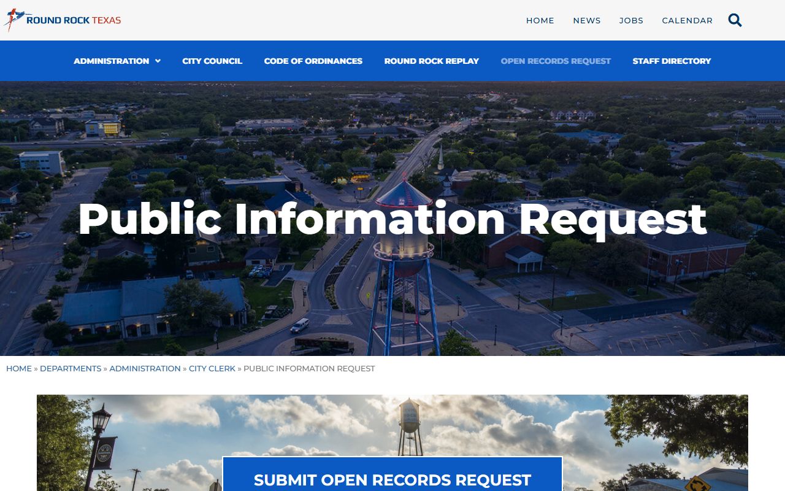The image size is (785, 491).
Task: Expand the Administration menu chevron
Action: pos(158,61)
